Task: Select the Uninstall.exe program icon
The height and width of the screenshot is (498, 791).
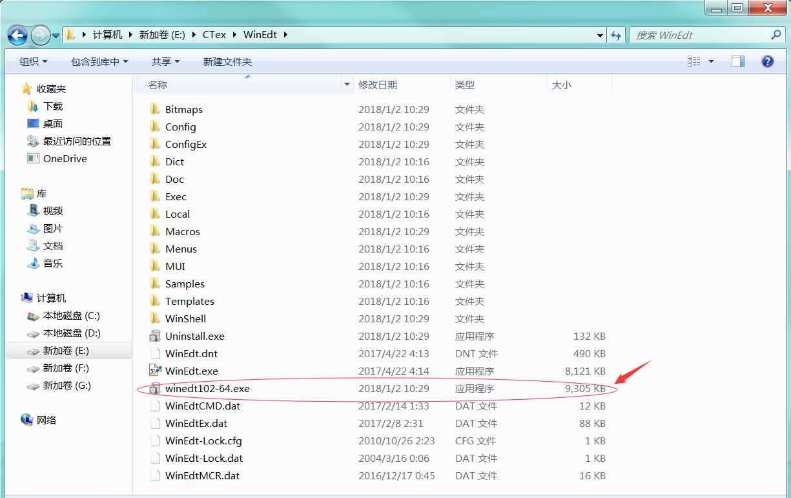Action: [155, 336]
